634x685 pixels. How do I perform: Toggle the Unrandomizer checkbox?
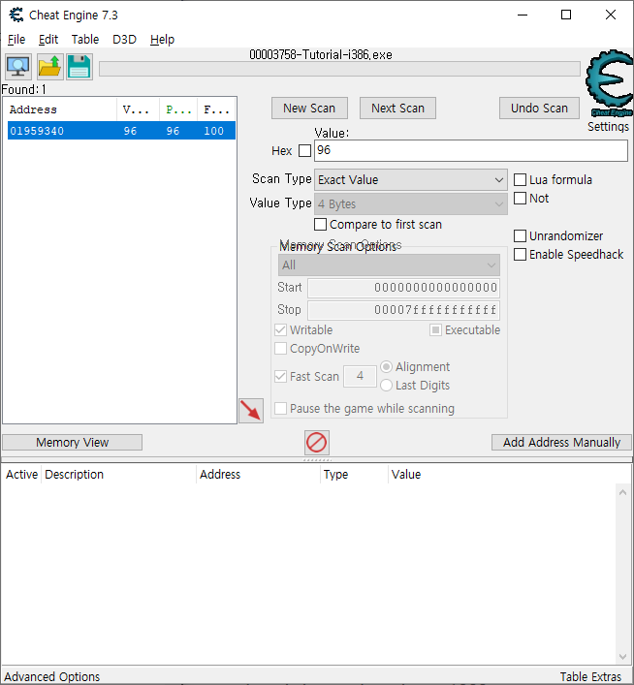coord(520,235)
